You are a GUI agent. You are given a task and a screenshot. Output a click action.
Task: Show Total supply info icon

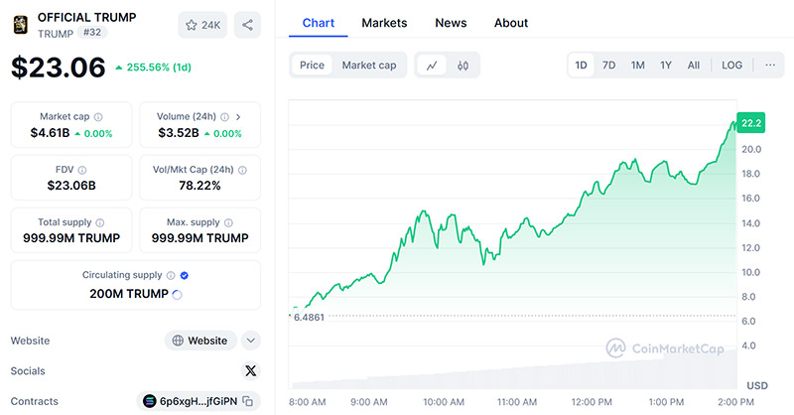click(100, 223)
